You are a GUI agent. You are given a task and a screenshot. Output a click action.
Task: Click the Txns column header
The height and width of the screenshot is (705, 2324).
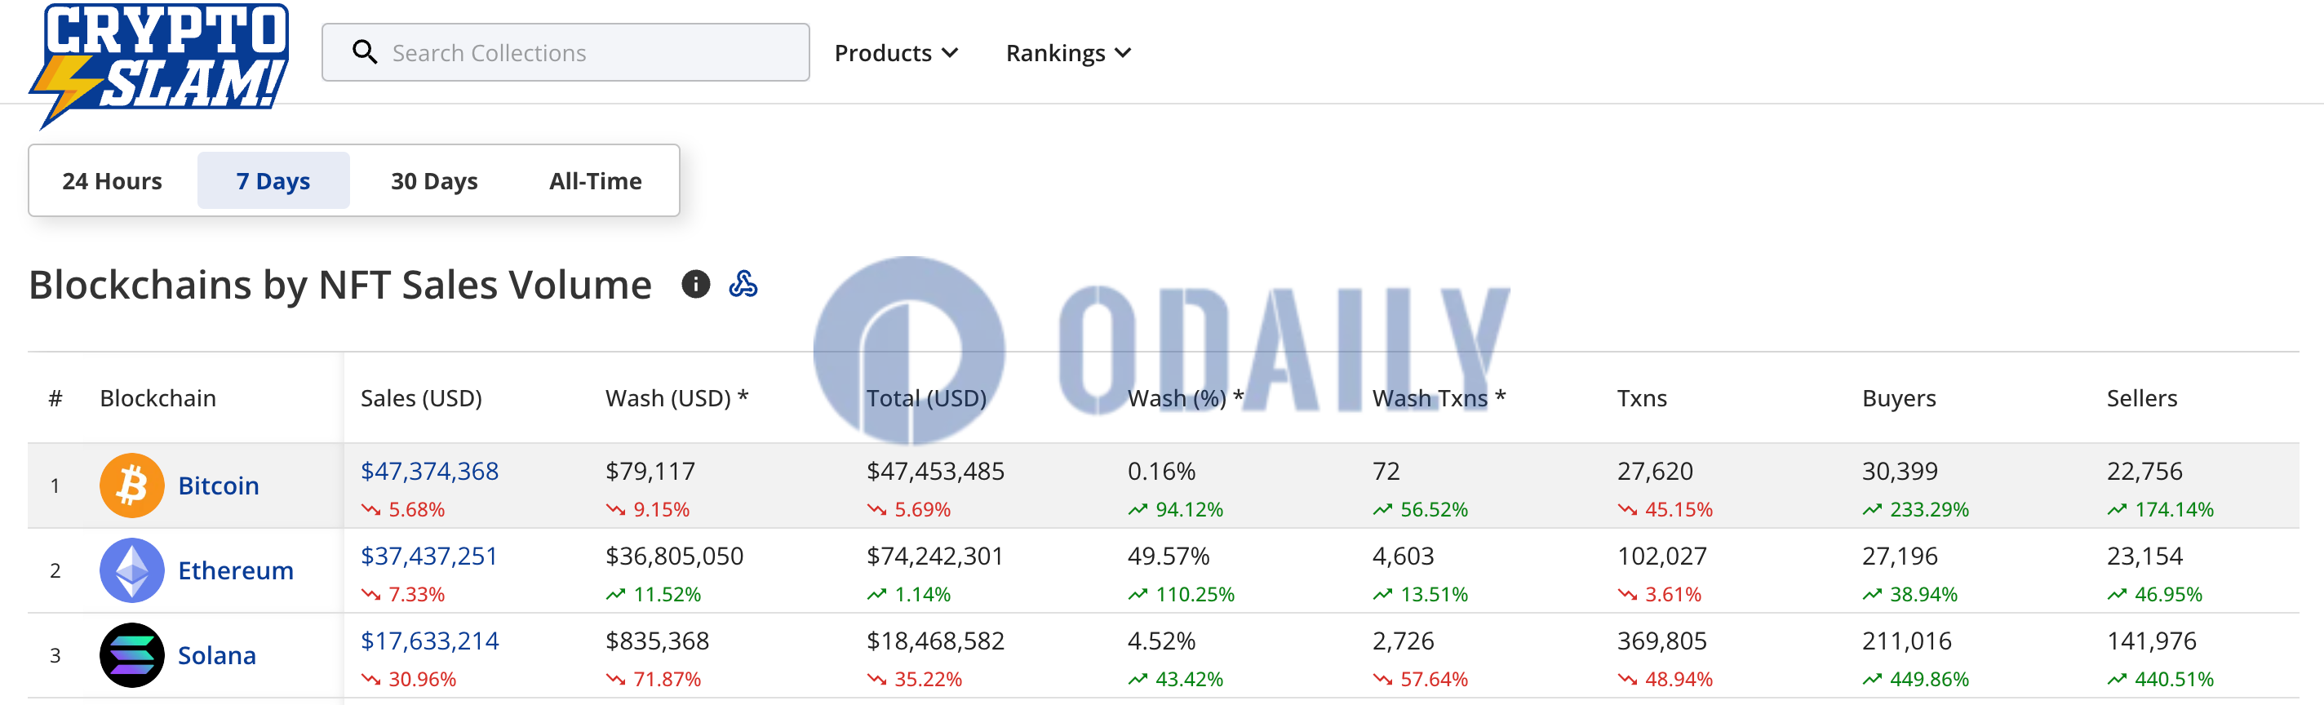click(x=1642, y=398)
